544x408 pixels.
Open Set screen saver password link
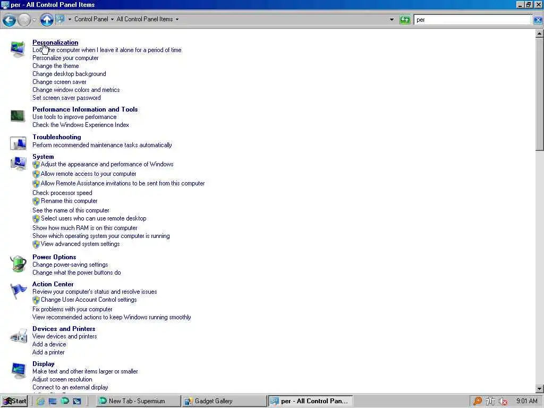(66, 98)
